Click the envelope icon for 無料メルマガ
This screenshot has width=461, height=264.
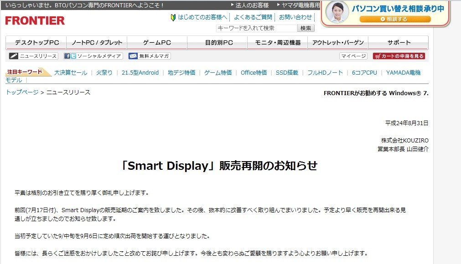[133, 56]
